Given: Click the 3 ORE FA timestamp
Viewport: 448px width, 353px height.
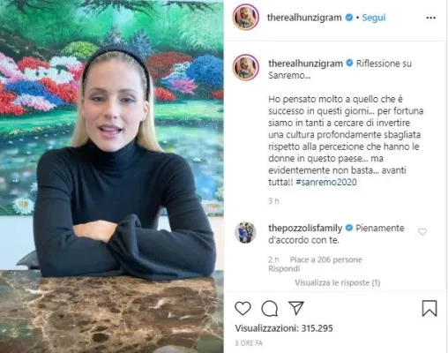Looking at the screenshot, I should point(249,343).
